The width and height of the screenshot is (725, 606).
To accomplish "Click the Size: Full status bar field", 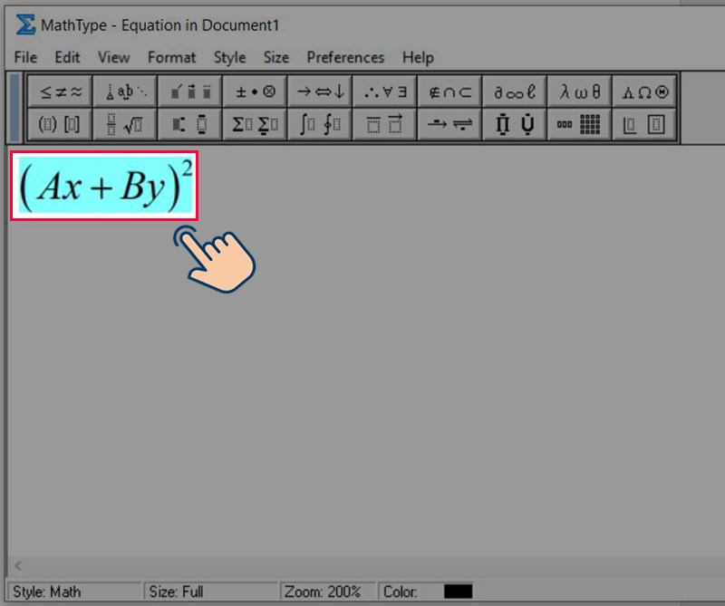I will tap(211, 592).
